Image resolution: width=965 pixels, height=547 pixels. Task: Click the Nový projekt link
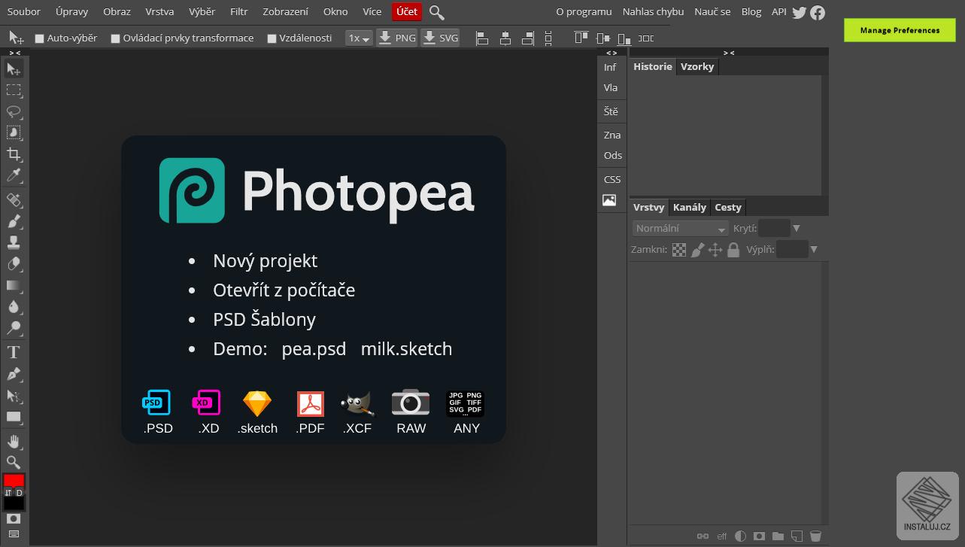(265, 261)
